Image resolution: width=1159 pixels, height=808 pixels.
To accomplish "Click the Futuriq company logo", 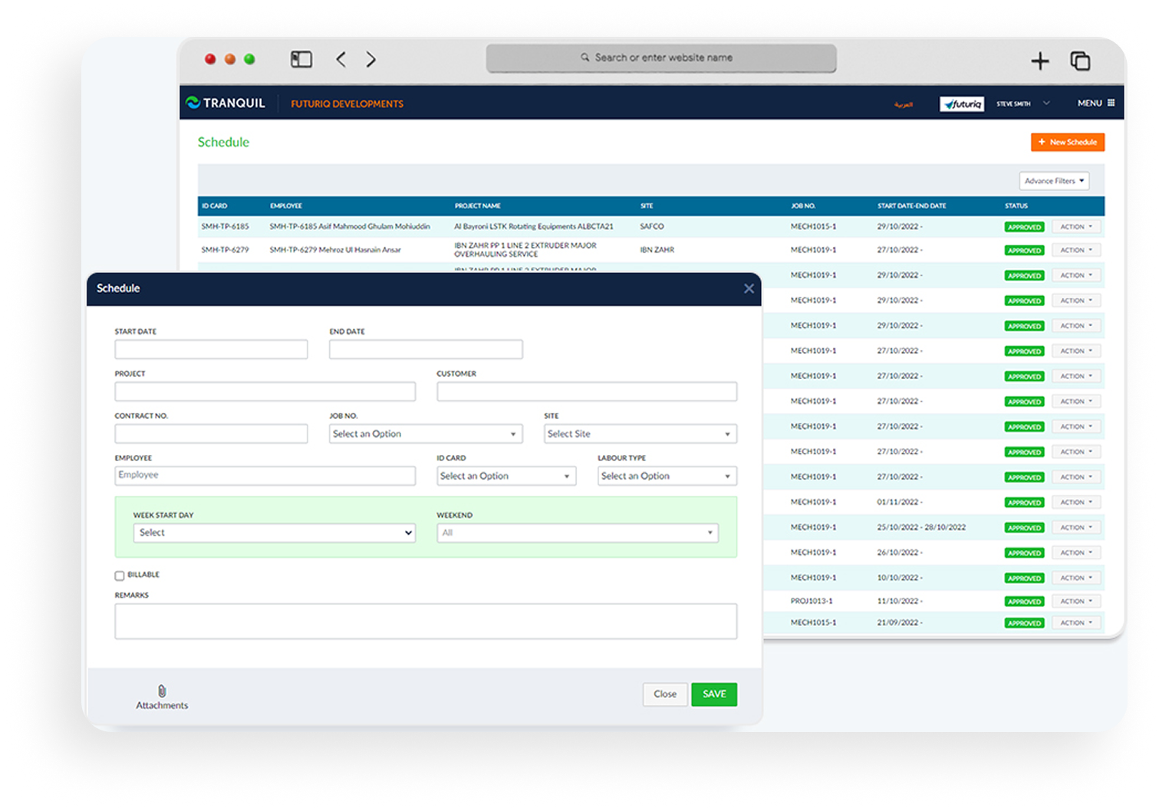I will (962, 104).
